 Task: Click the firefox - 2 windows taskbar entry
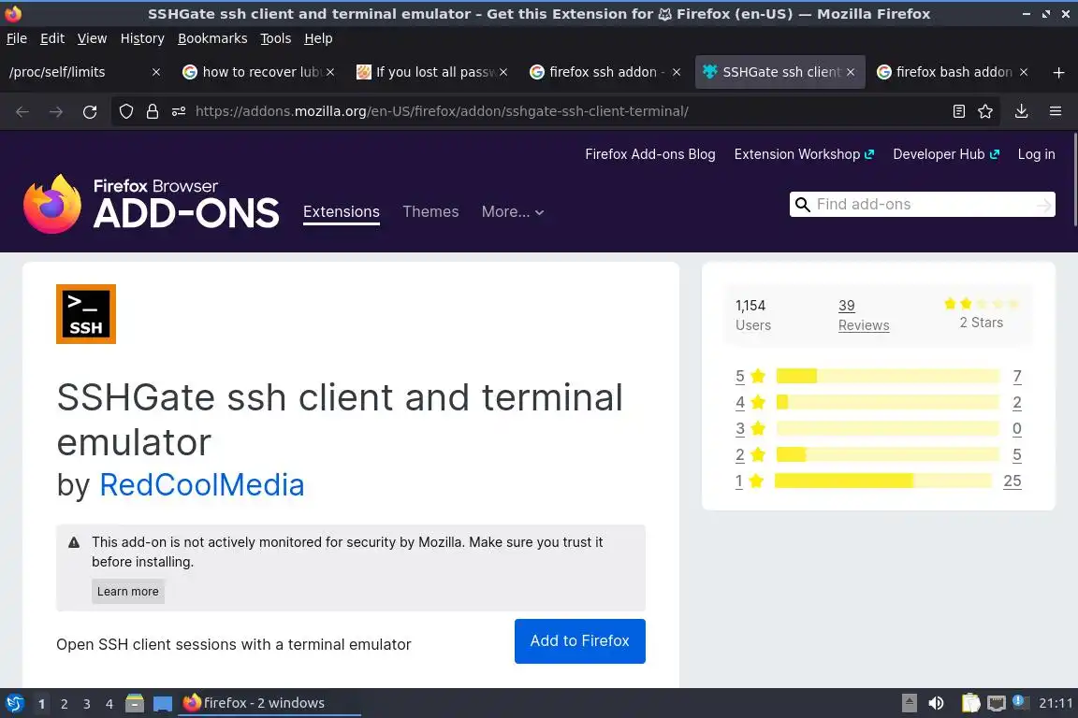[269, 703]
